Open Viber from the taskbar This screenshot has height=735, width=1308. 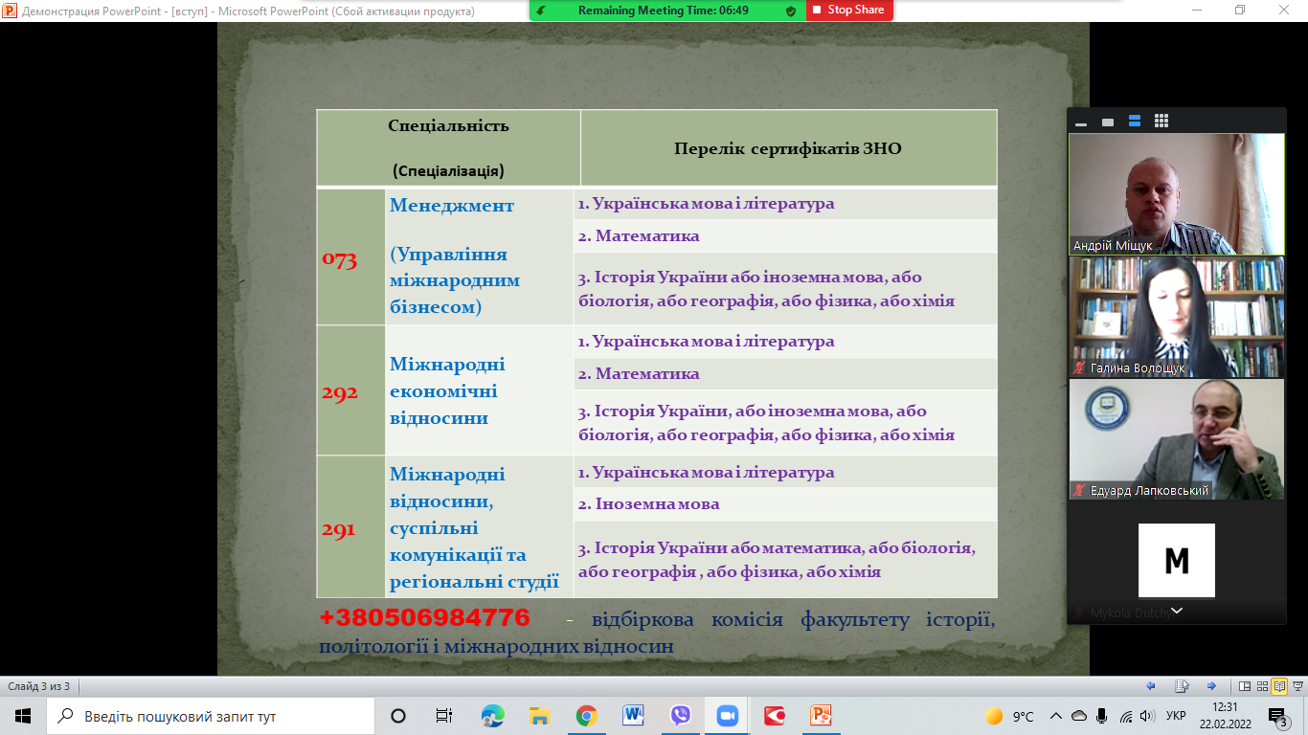[681, 716]
